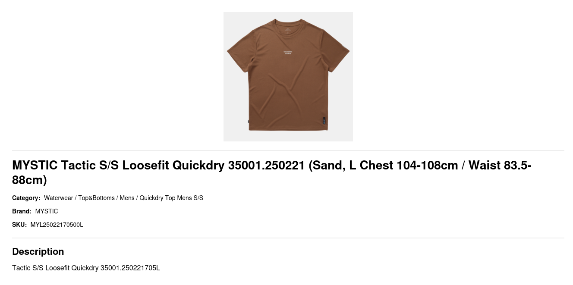Click the chest logo print on the shirt

pyautogui.click(x=287, y=52)
